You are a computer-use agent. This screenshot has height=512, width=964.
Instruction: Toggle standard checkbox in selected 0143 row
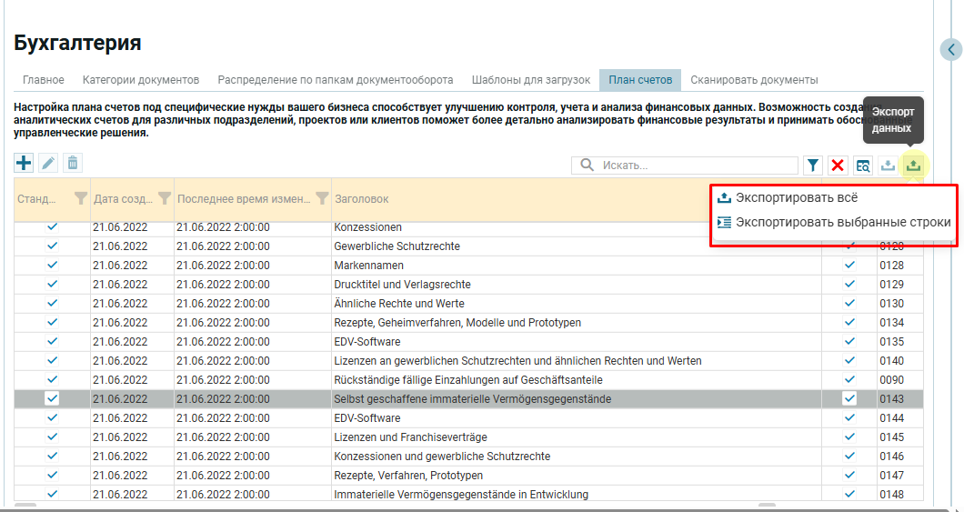pyautogui.click(x=52, y=398)
